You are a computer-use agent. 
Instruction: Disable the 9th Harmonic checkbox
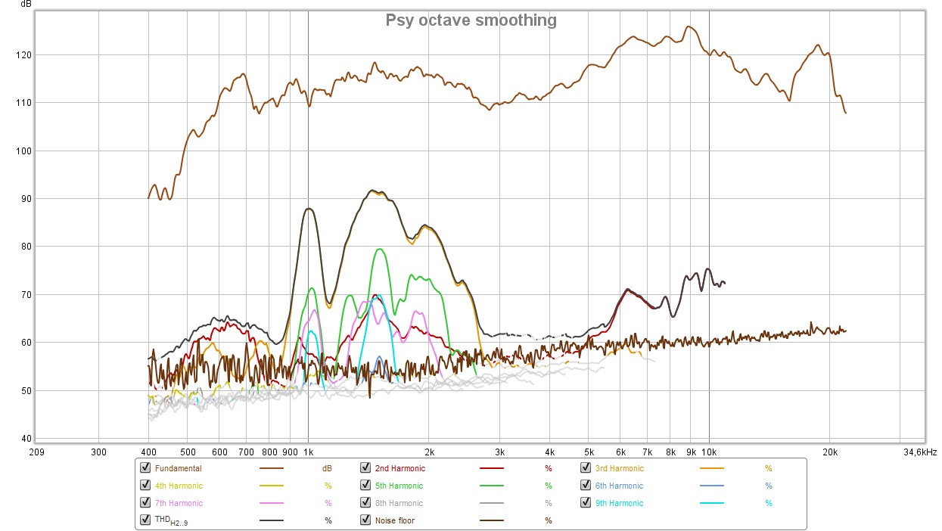click(586, 503)
